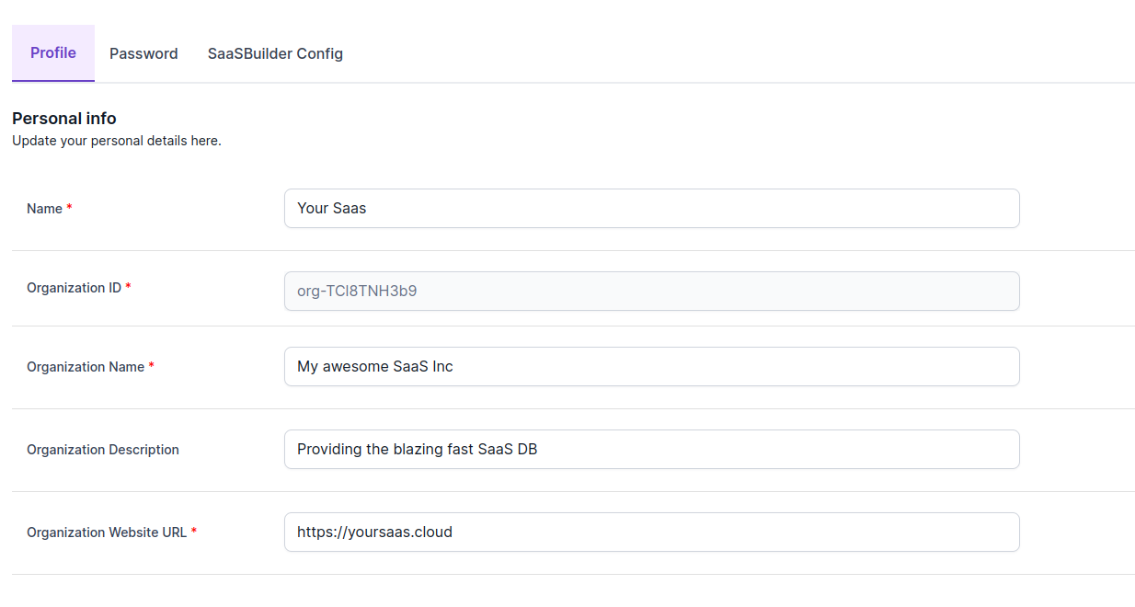The image size is (1135, 607).
Task: Click the asterisk beside Organization Website URL
Action: [194, 532]
